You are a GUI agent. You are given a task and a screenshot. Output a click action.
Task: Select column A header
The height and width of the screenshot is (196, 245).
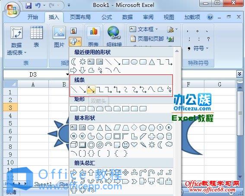click(33, 84)
